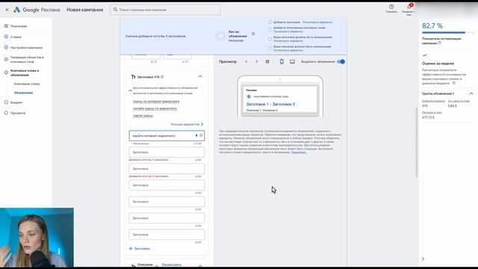Switch preview to grid view icon

[267, 61]
